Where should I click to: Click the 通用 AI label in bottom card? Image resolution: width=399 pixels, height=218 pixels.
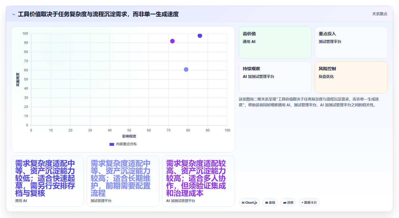point(21,201)
